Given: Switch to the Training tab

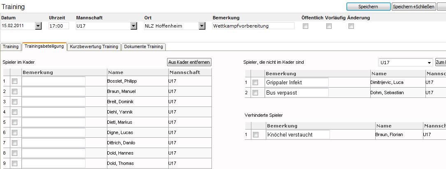Looking at the screenshot, I should (x=11, y=46).
